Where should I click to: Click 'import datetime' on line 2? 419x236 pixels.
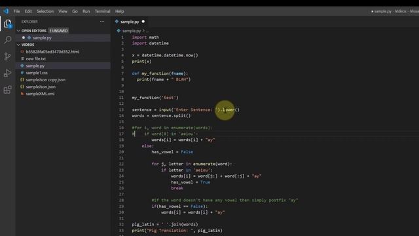150,43
